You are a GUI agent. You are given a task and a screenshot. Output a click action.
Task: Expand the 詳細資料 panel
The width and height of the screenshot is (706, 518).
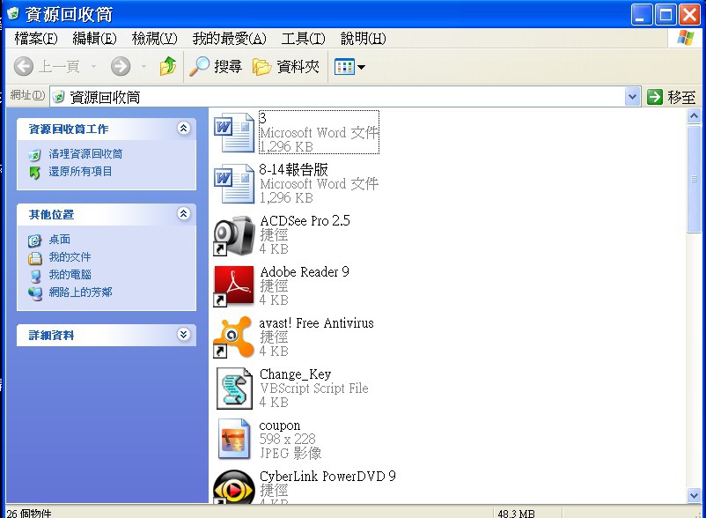[x=183, y=334]
